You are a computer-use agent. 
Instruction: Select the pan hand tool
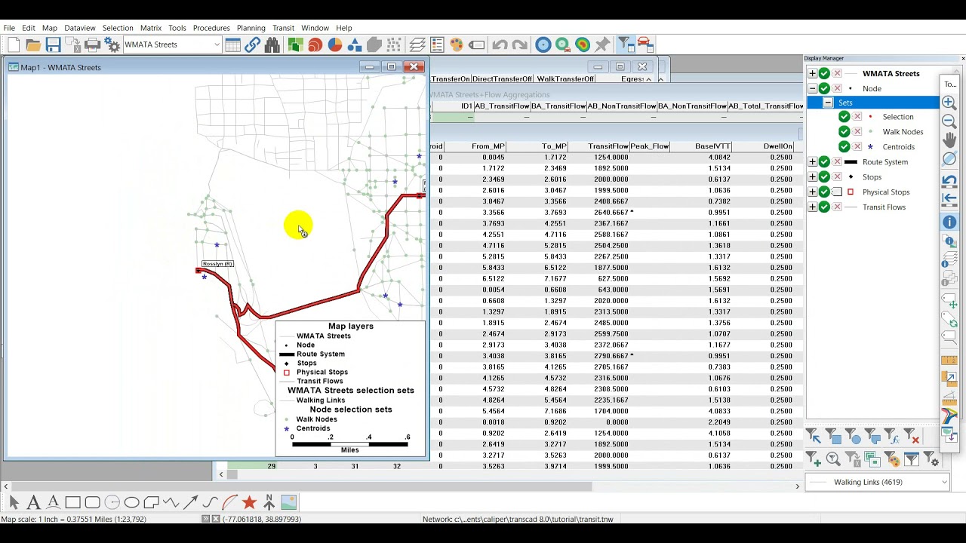[x=949, y=140]
